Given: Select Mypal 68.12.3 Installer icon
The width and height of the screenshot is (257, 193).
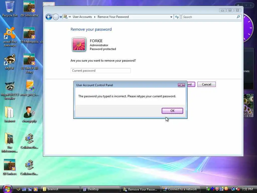Looking at the screenshot, I should (10, 90).
